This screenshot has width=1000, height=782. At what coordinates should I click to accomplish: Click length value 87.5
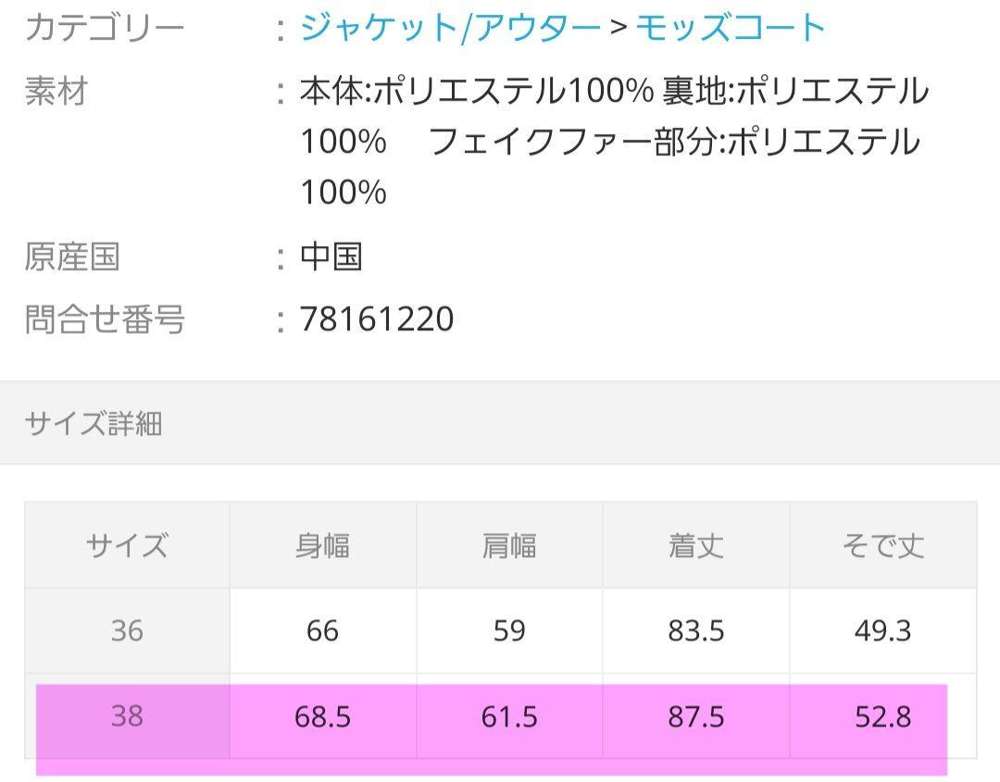pos(696,716)
